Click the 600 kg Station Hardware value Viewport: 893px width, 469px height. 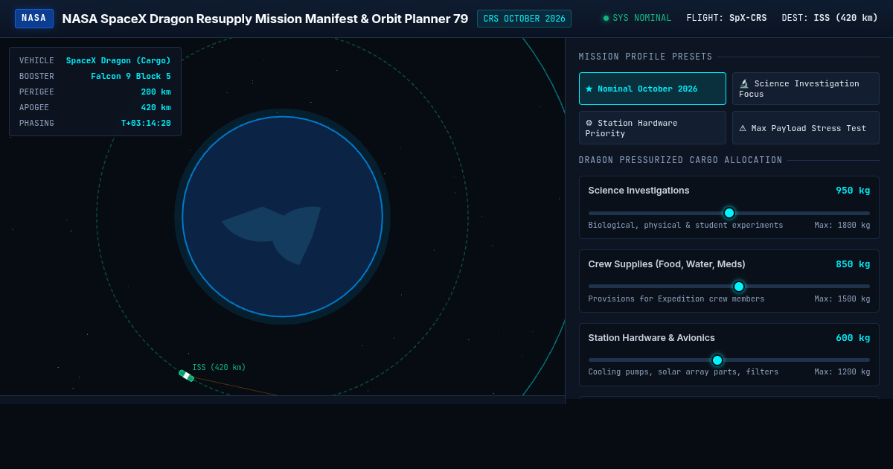point(853,338)
